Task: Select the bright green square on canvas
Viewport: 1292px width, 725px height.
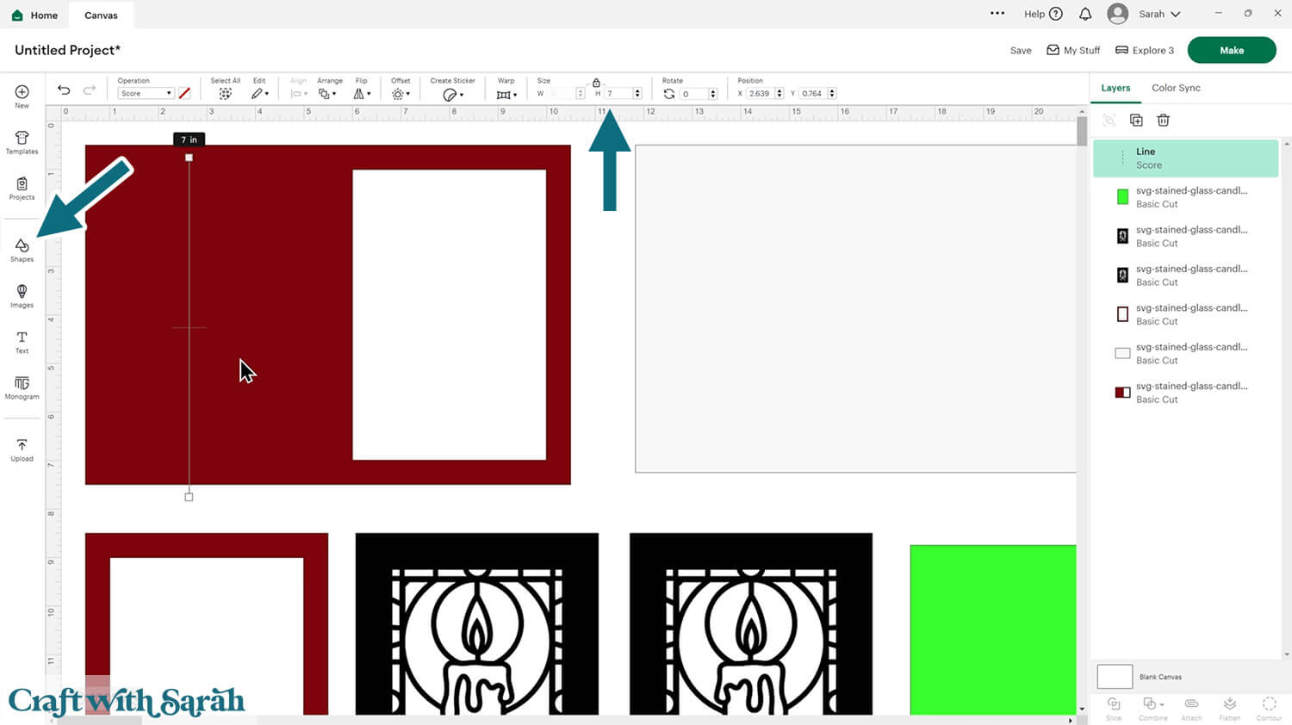Action: click(x=993, y=629)
